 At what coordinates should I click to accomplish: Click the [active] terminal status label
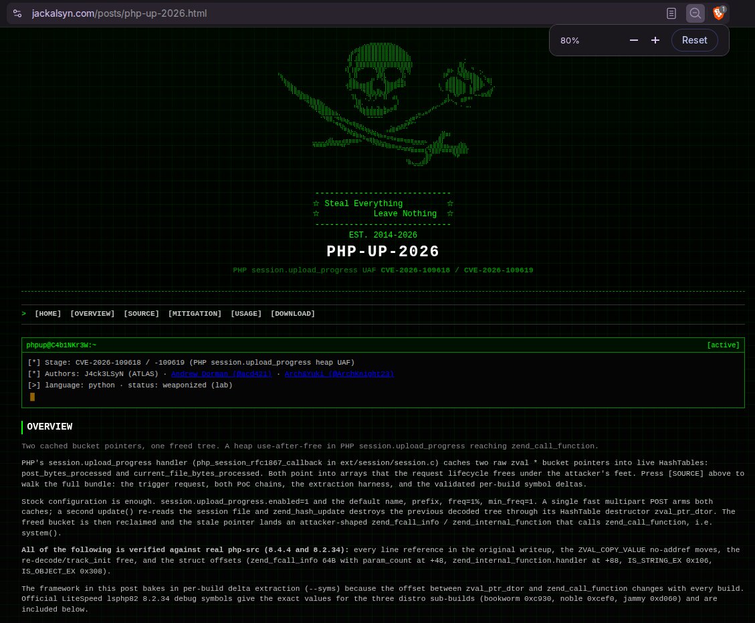(x=723, y=345)
